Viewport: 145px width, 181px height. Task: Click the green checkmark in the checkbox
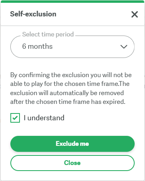point(15,118)
